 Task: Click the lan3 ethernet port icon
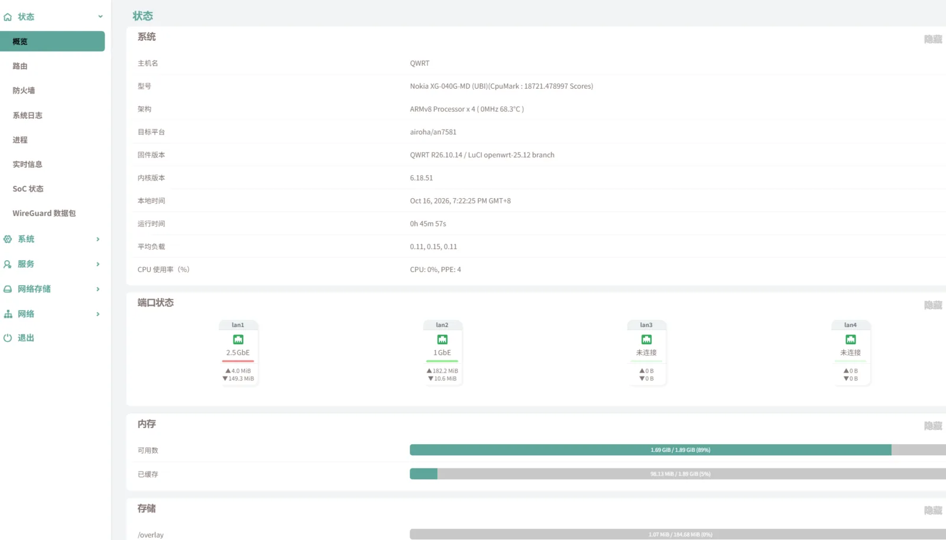(x=646, y=339)
